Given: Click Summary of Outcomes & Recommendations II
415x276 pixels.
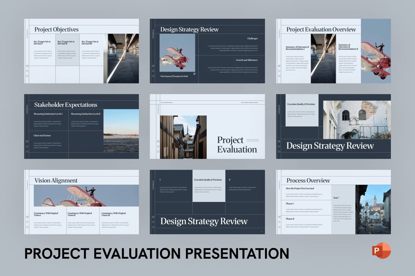Looking at the screenshot, I should pyautogui.click(x=348, y=47).
